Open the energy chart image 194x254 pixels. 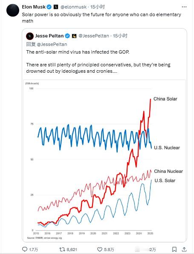click(x=104, y=160)
